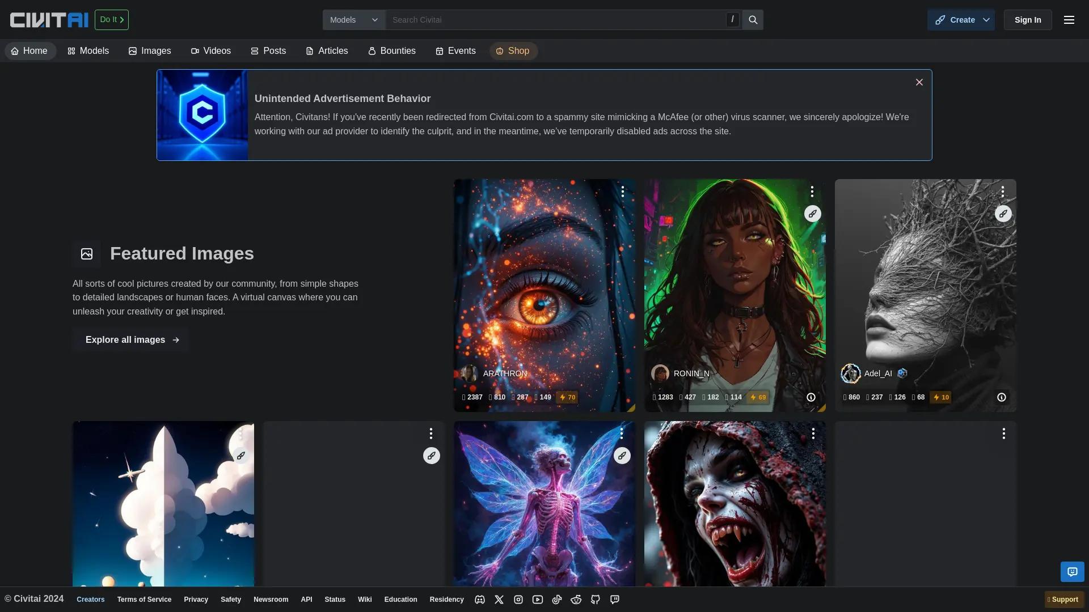Screen dimensions: 1089x612
Task: Open the feedback chat bubble
Action: click(1071, 572)
